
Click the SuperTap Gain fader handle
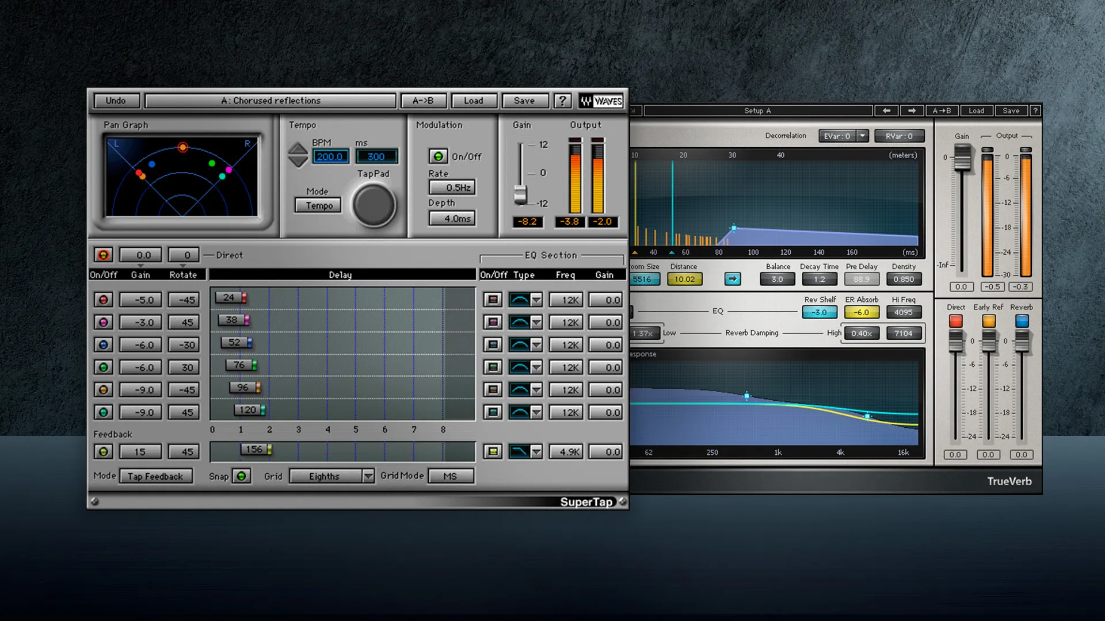click(520, 195)
